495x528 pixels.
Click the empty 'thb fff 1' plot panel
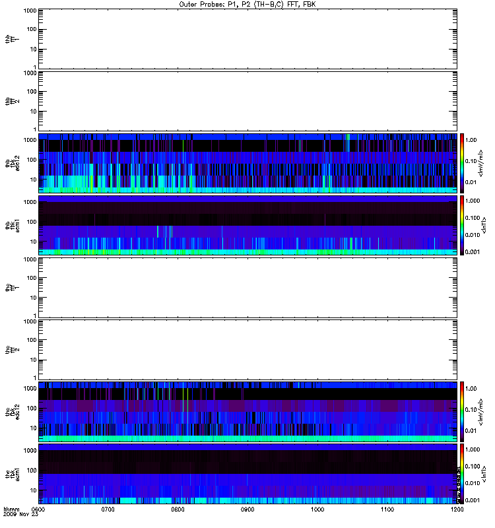pyautogui.click(x=248, y=39)
